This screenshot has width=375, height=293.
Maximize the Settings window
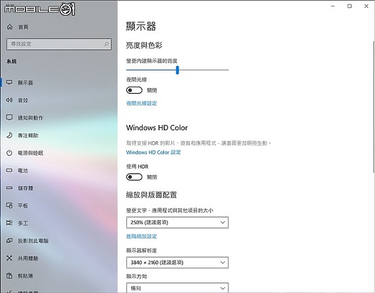point(350,7)
